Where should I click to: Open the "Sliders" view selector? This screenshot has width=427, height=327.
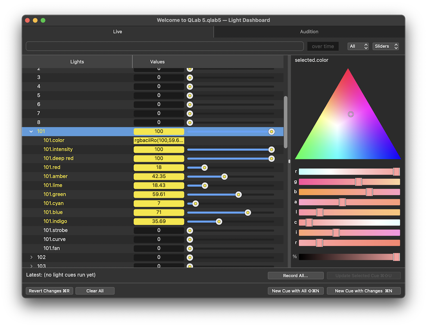click(x=385, y=46)
